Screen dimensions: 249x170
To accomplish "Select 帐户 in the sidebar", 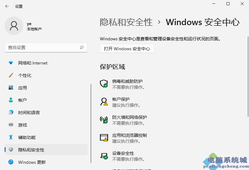I will point(46,100).
